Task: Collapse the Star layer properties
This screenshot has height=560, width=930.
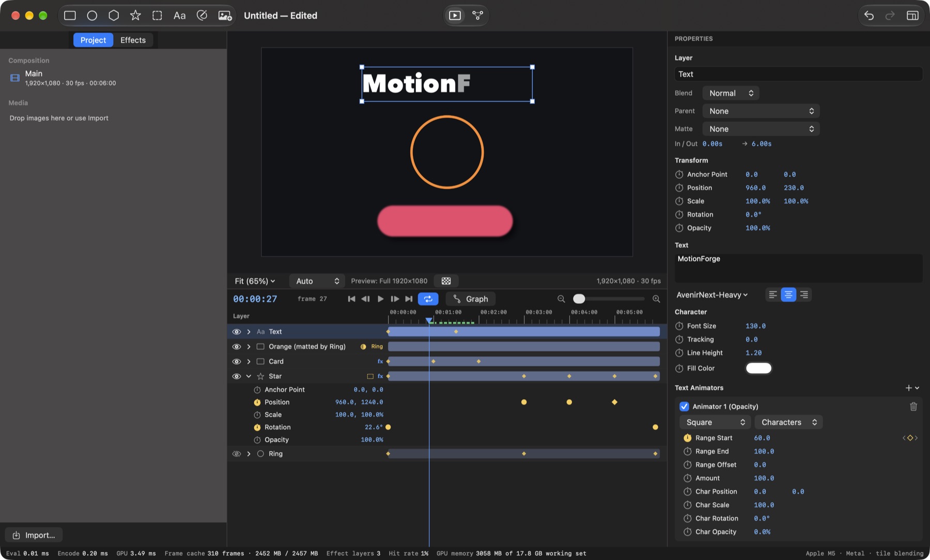Action: (249, 376)
